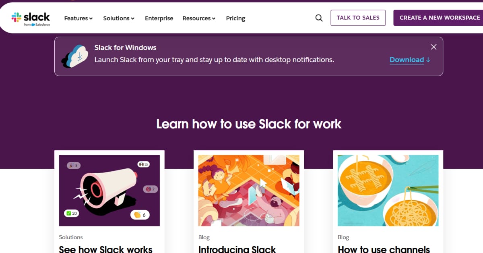Image resolution: width=483 pixels, height=253 pixels.
Task: Open the search magnifier icon
Action: click(319, 18)
